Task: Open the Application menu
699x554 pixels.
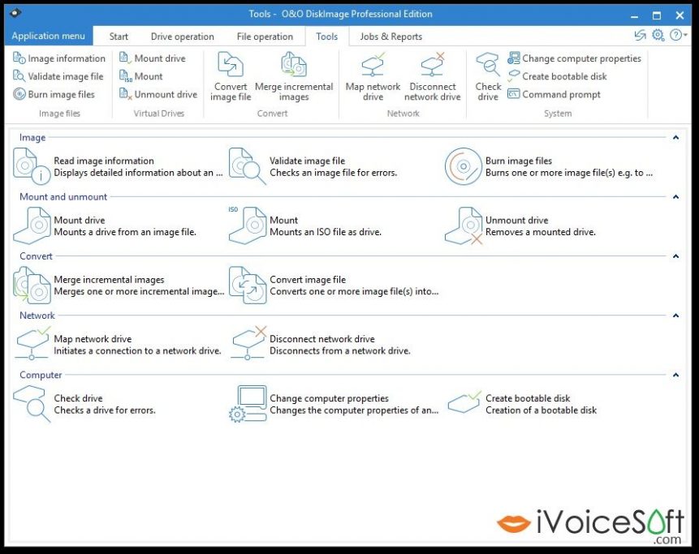Action: (x=49, y=36)
